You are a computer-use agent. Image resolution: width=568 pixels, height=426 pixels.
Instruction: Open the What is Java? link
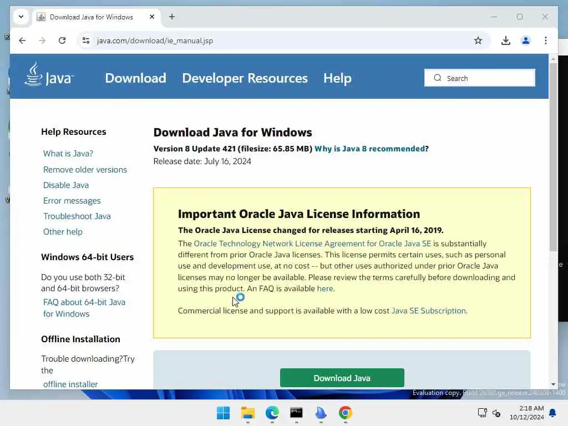click(x=68, y=154)
